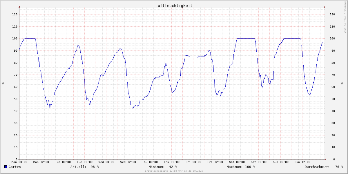Select the Aktuell 98 % value
The image size is (348, 174).
tap(85, 167)
